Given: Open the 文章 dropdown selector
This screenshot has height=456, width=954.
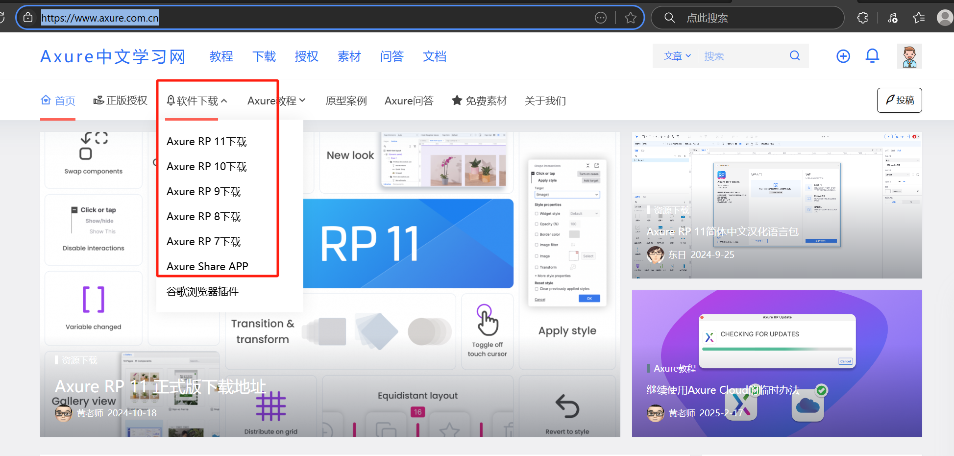Looking at the screenshot, I should click(x=677, y=56).
